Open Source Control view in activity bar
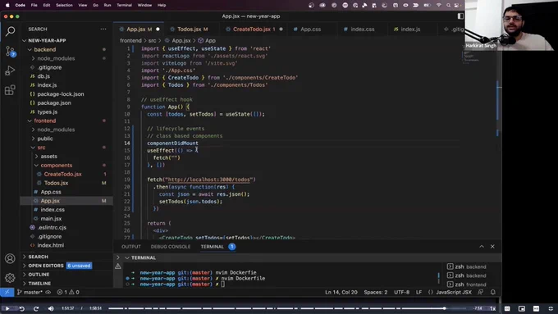 10,51
